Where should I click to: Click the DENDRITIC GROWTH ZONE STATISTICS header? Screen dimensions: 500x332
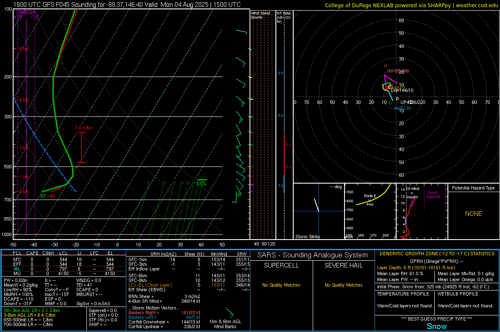tap(437, 254)
